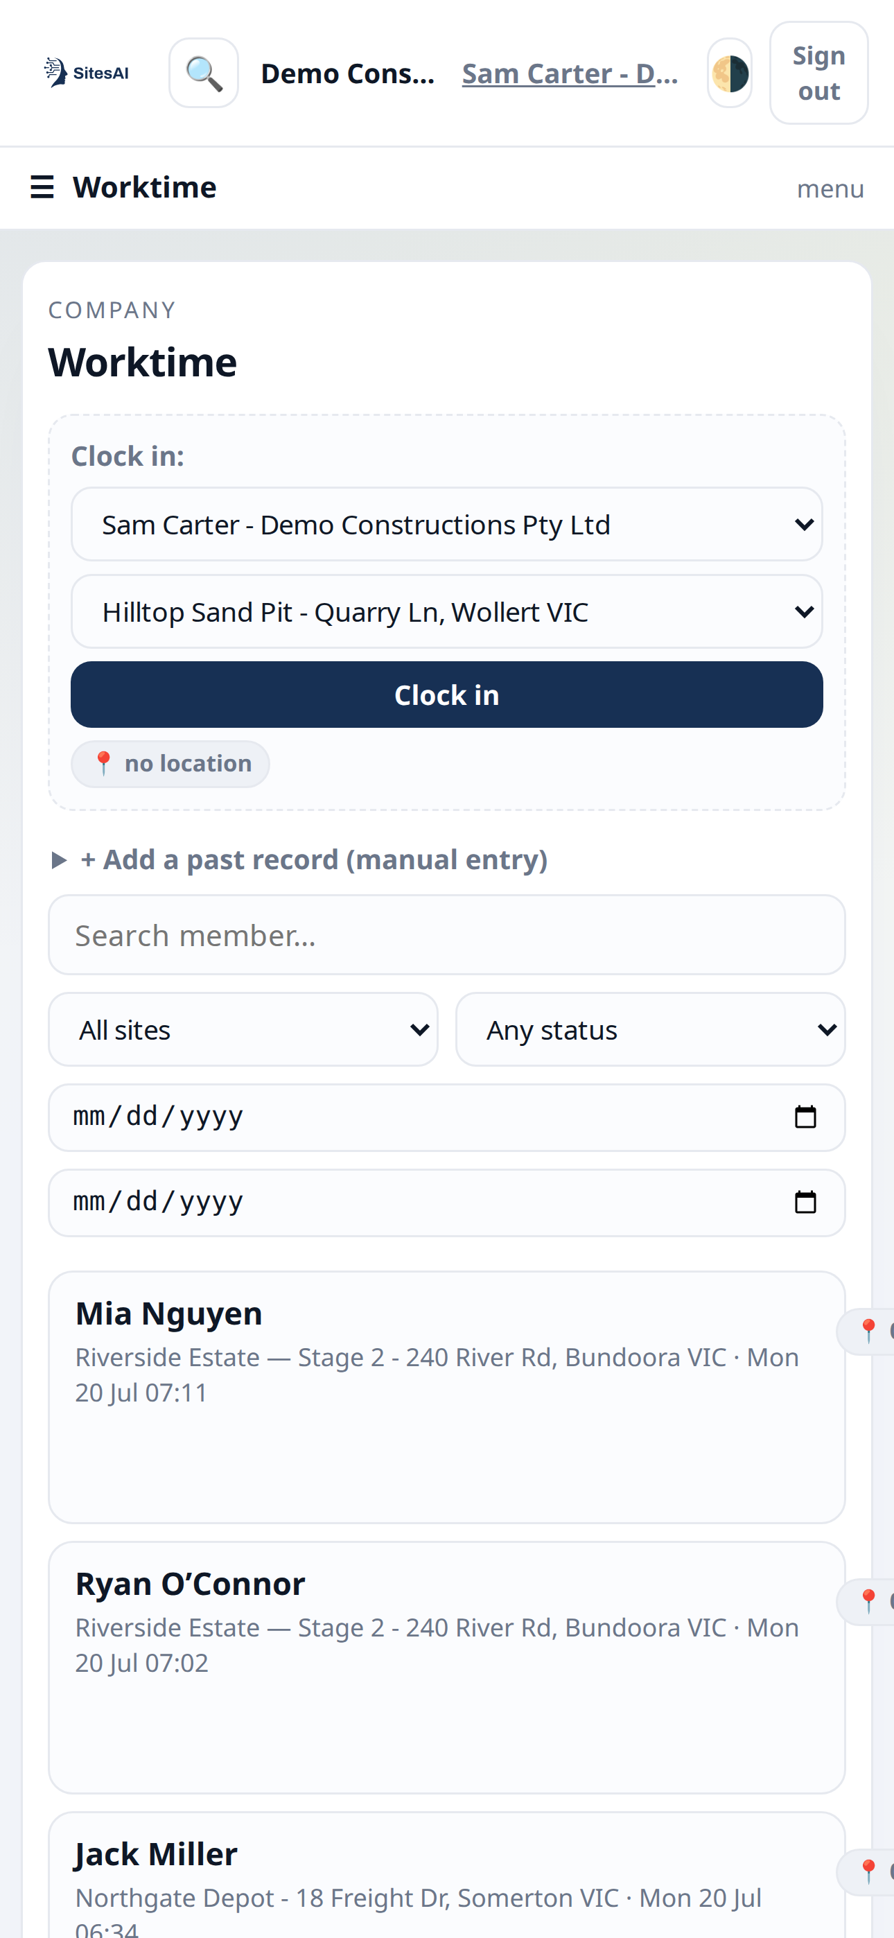Click location pin beside Ryan O'Connor
The image size is (894, 1938).
(x=868, y=1602)
